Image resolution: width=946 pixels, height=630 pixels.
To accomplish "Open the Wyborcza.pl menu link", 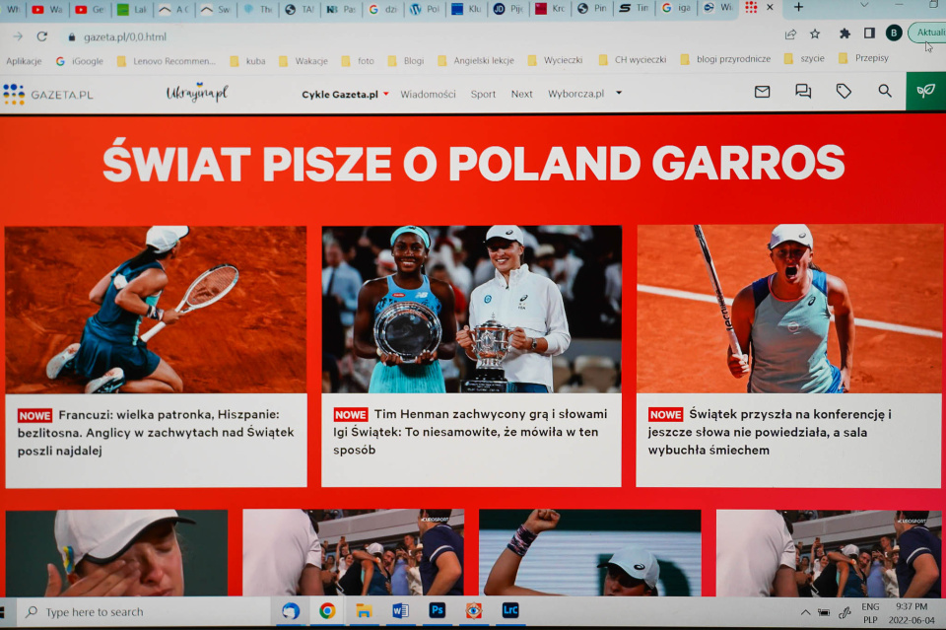I will pyautogui.click(x=576, y=94).
